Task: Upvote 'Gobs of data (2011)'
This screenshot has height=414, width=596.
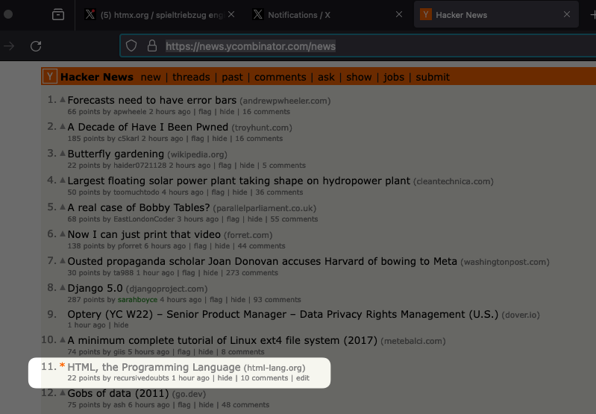Action: click(63, 392)
